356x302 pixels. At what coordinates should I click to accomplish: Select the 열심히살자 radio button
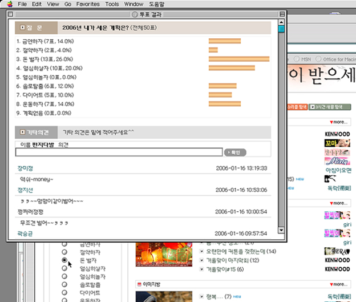(64, 268)
